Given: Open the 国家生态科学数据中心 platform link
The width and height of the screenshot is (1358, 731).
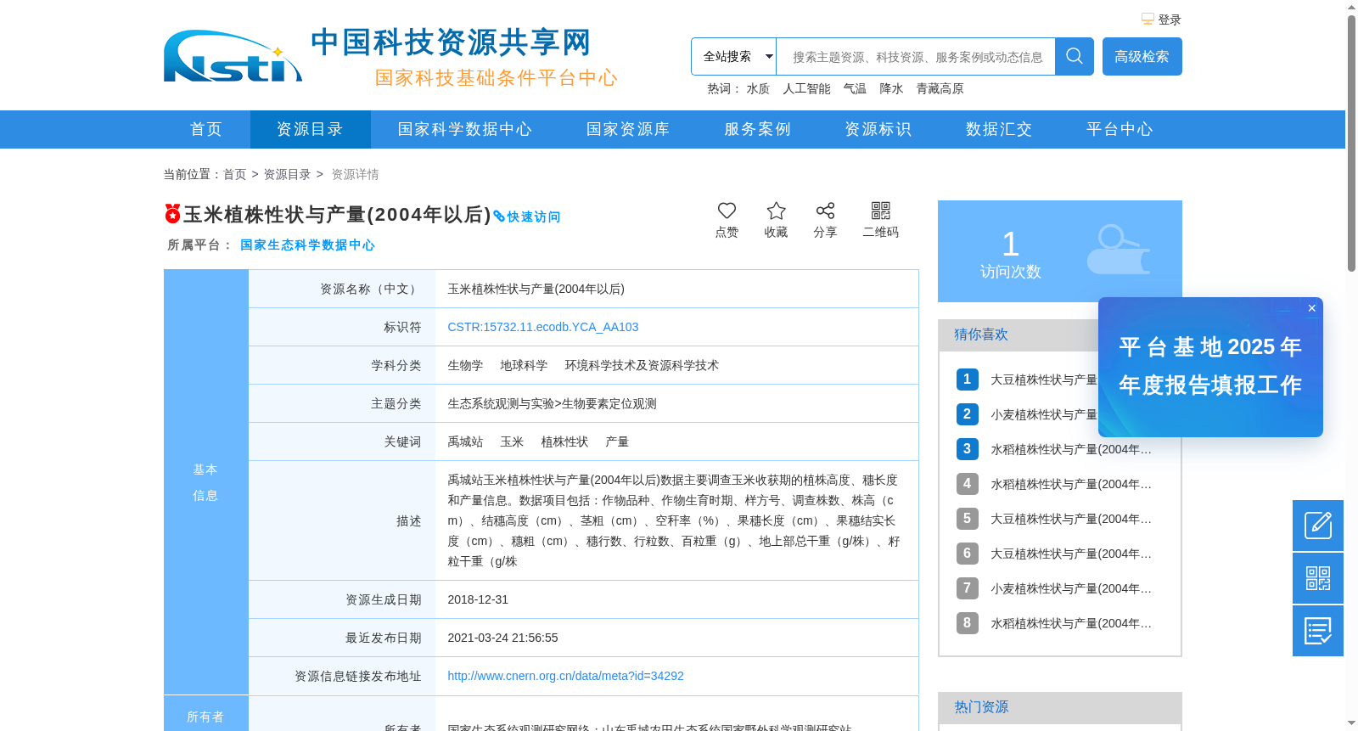Looking at the screenshot, I should (x=307, y=245).
